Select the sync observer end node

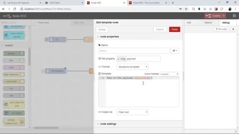coord(14,104)
